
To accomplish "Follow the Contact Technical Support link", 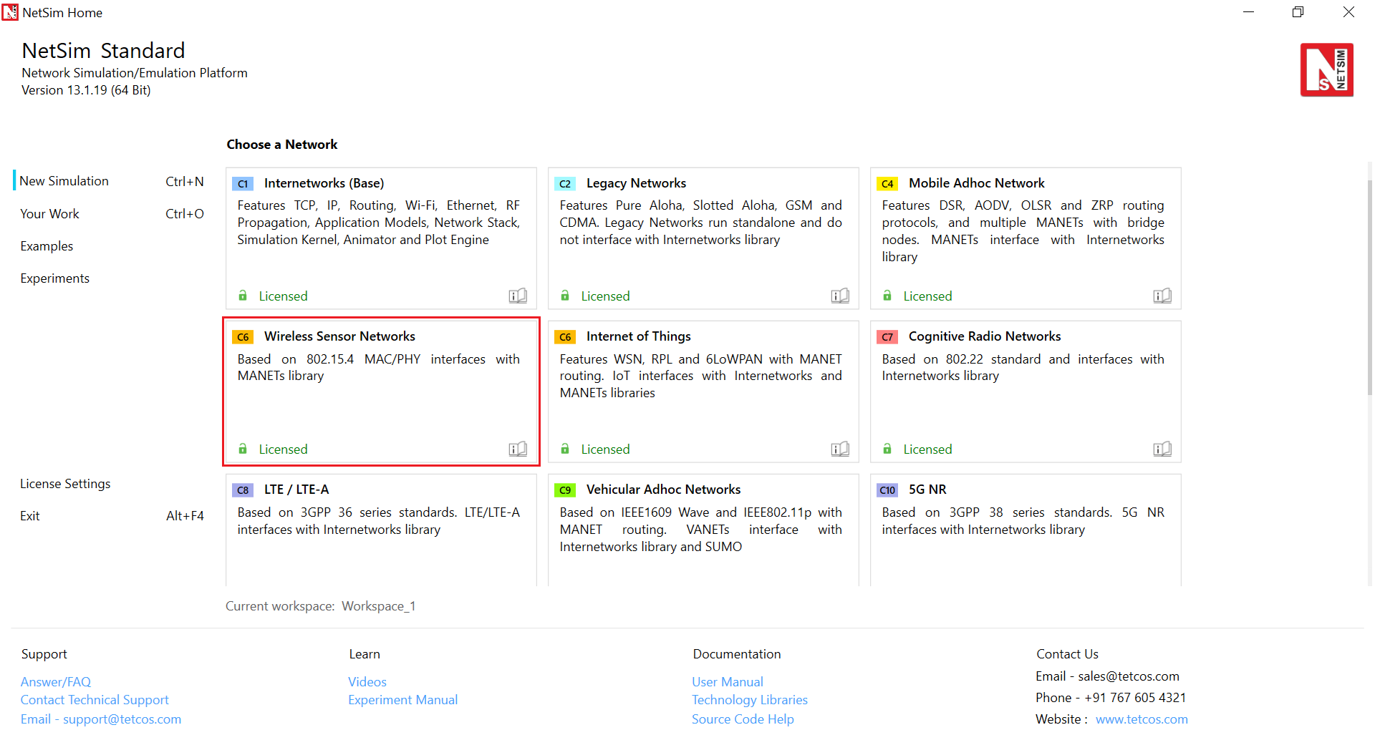I will (x=95, y=700).
